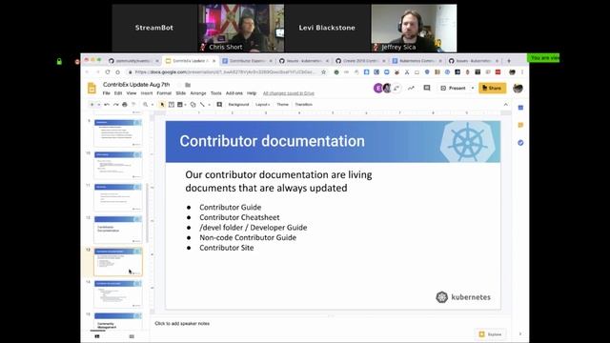Click the Present button
Viewport: 610px width, 343px height.
tap(453, 89)
